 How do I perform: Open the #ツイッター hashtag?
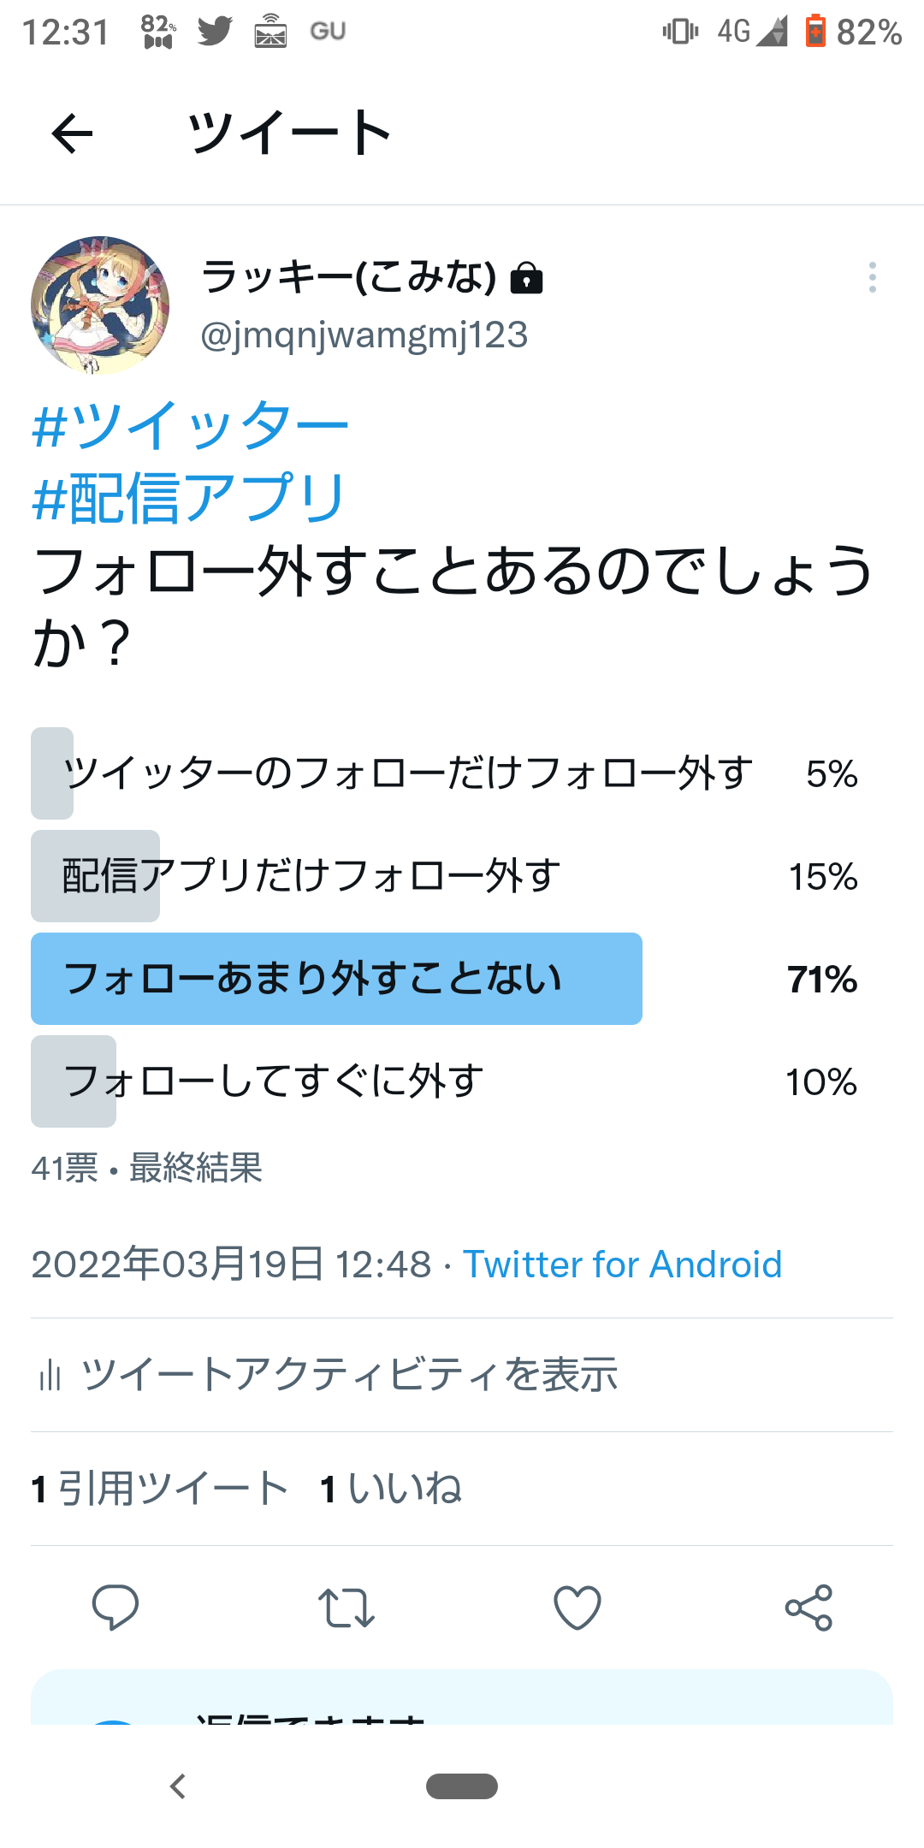[x=190, y=425]
